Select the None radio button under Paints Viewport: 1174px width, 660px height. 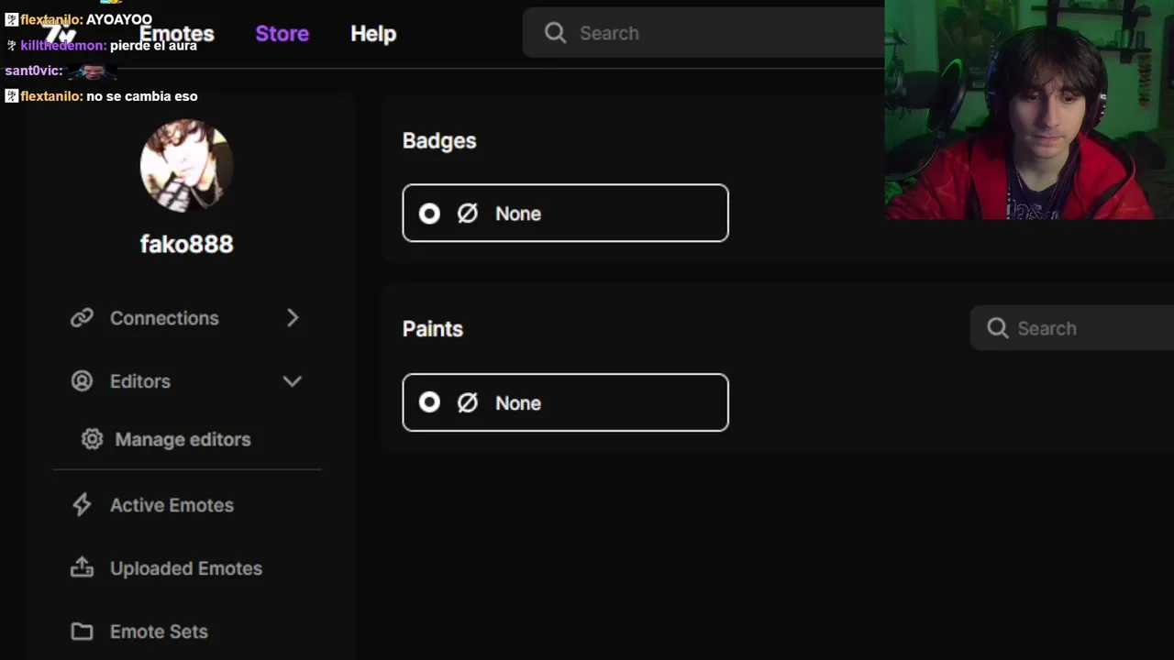tap(429, 402)
